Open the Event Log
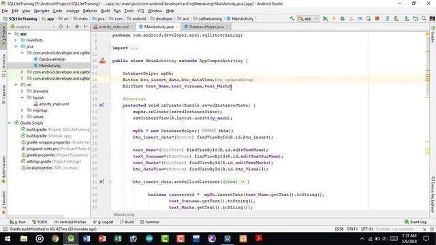Viewport: 436px width, 245px height. coord(416,222)
